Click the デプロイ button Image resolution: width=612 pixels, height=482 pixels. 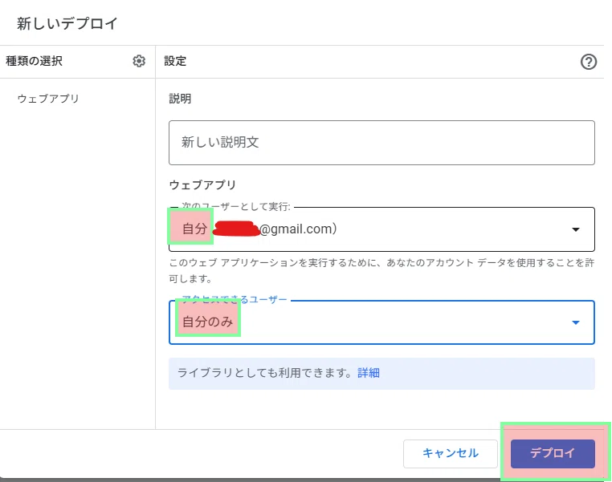coord(553,454)
